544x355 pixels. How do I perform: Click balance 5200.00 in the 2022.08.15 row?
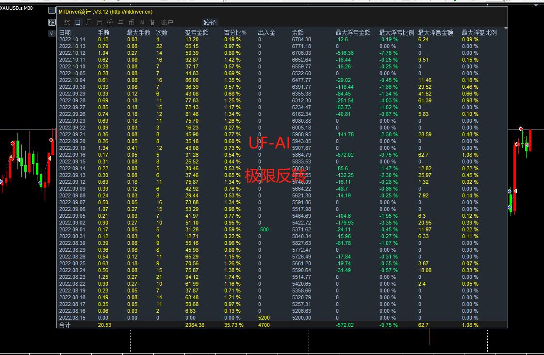click(x=301, y=318)
